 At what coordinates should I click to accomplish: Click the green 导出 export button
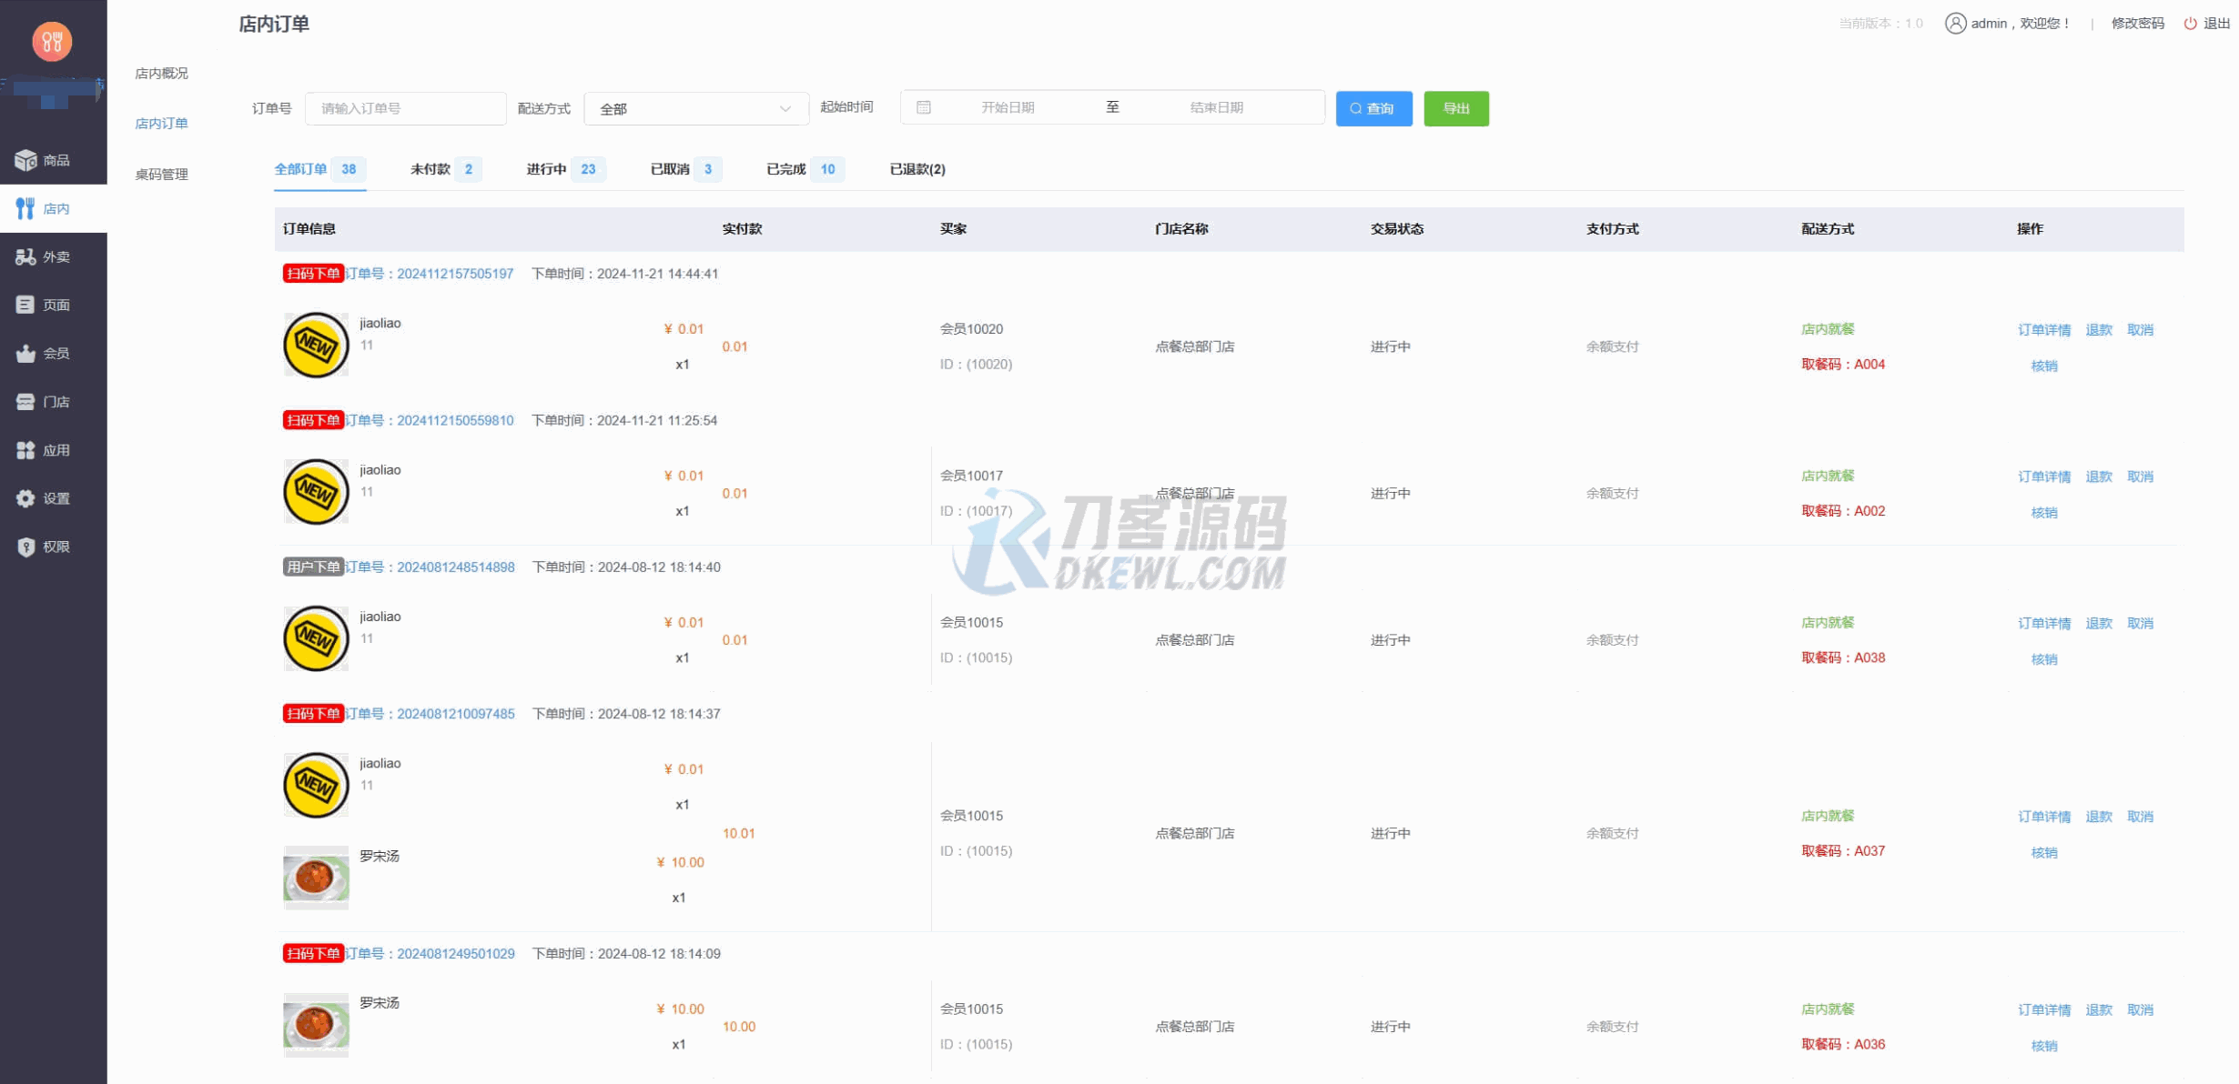point(1455,108)
